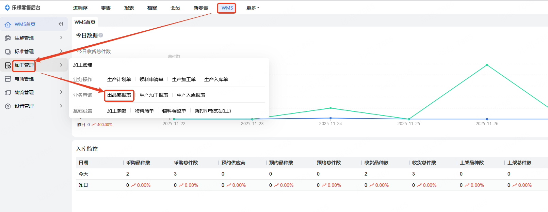The image size is (548, 212).
Task: Open 生产计划单 in 加工管理 menu
Action: [x=119, y=79]
